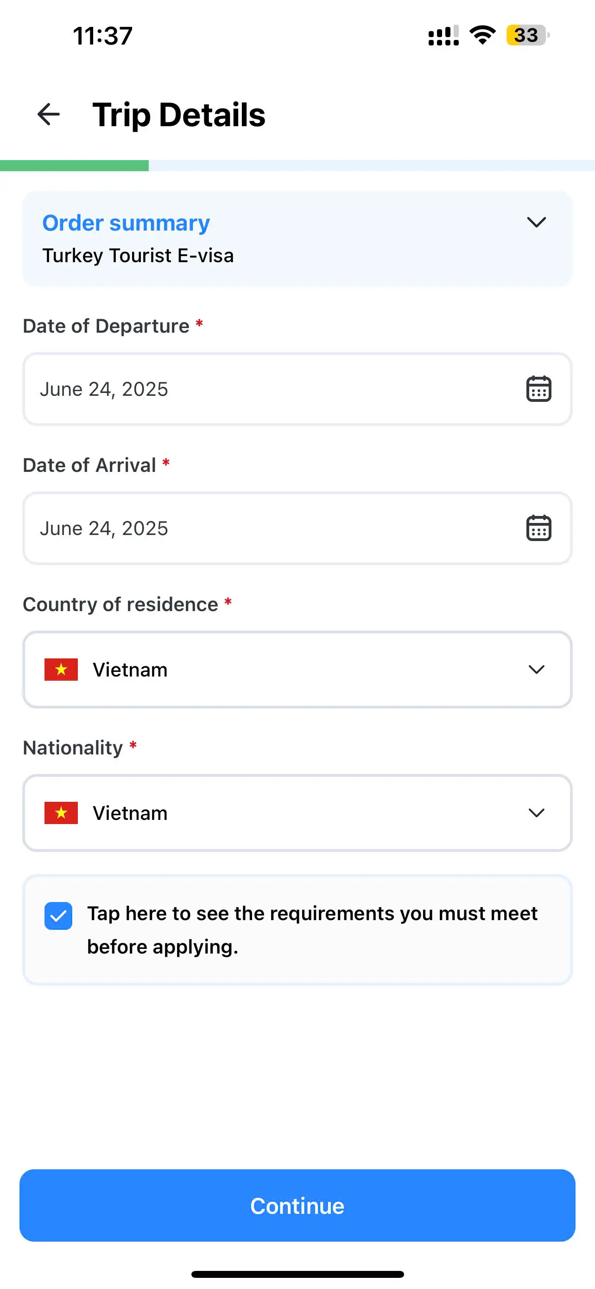This screenshot has height=1289, width=595.
Task: Uncheck the requirements checkbox
Action: 58,916
